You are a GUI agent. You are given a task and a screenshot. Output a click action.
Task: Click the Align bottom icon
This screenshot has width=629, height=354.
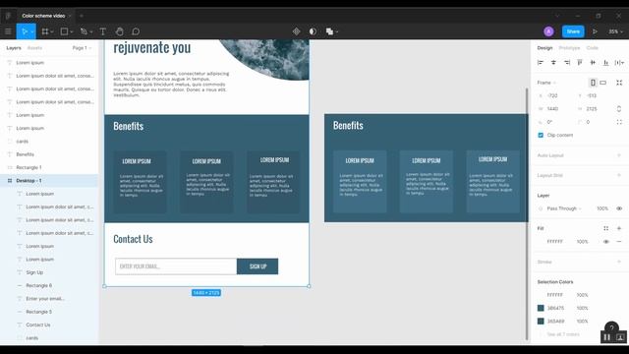(x=606, y=62)
